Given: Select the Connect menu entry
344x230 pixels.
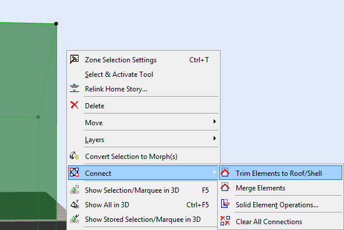Looking at the screenshot, I should pyautogui.click(x=143, y=173).
